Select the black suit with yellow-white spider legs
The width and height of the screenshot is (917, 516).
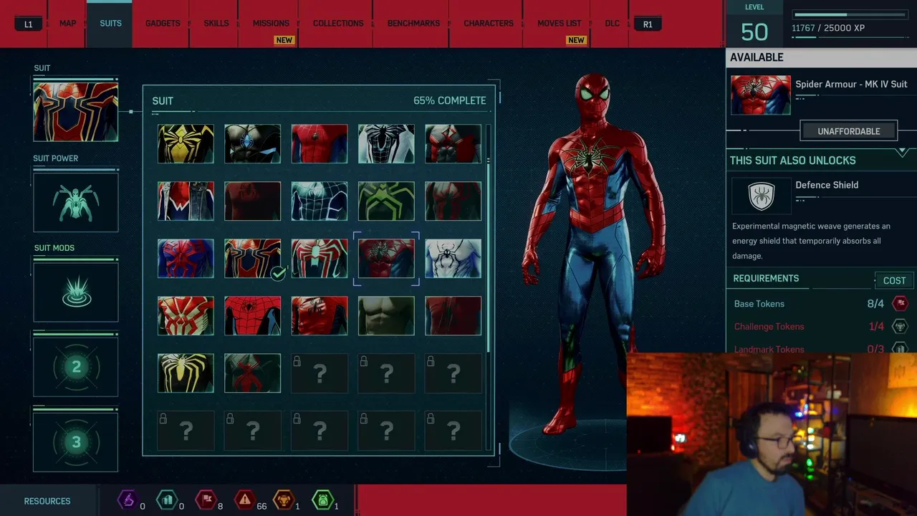pyautogui.click(x=186, y=373)
